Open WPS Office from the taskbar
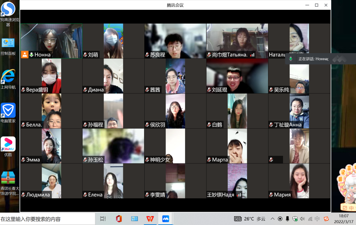The image size is (356, 225). [x=150, y=219]
